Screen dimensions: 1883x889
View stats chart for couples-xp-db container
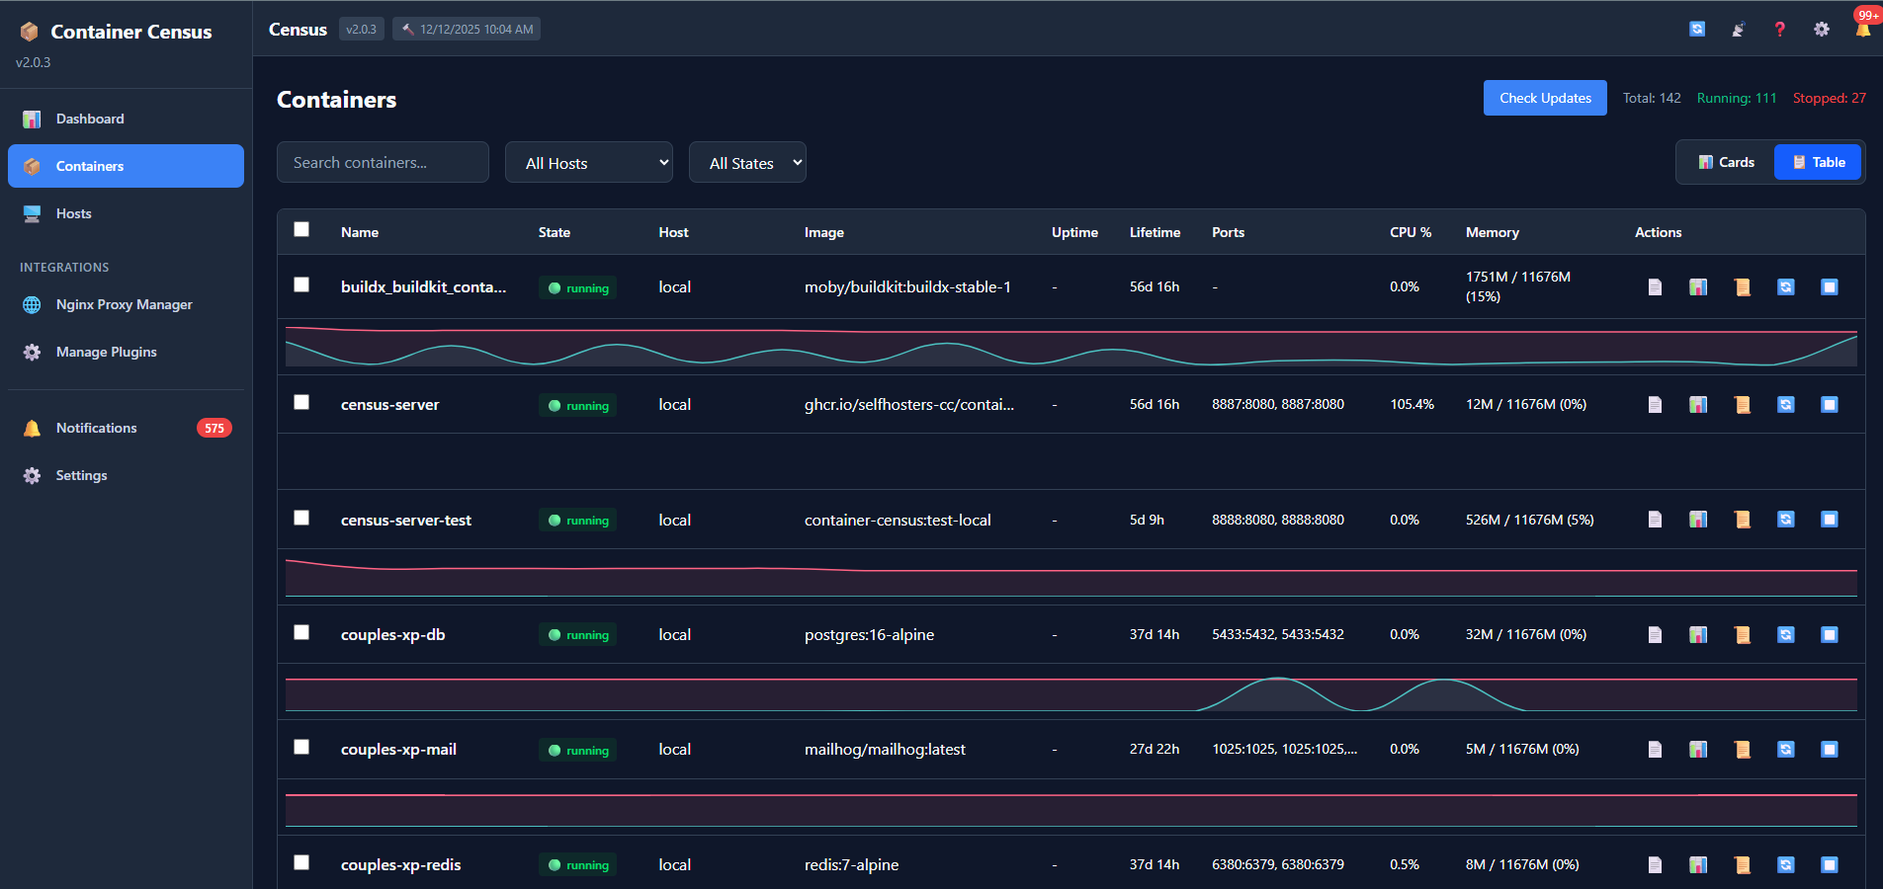(x=1699, y=634)
